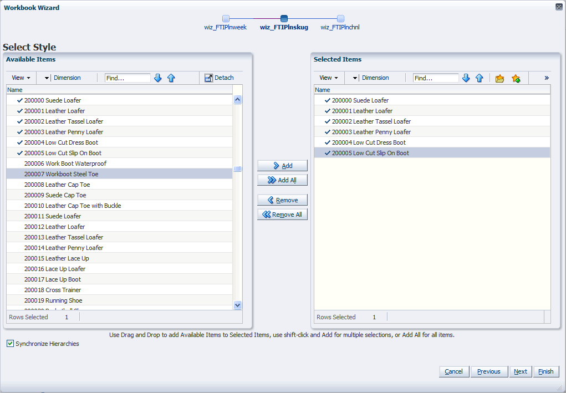
Task: Click the star with plus icon in Selected Items
Action: click(516, 78)
